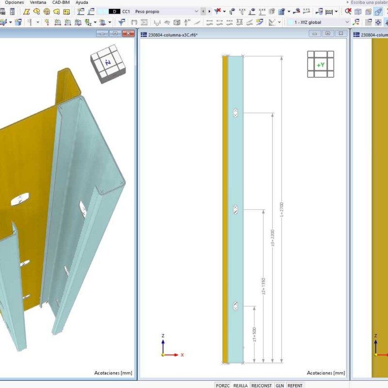Viewport: 388px width, 388px height.
Task: Go to next load case arrow
Action: pyautogui.click(x=210, y=11)
